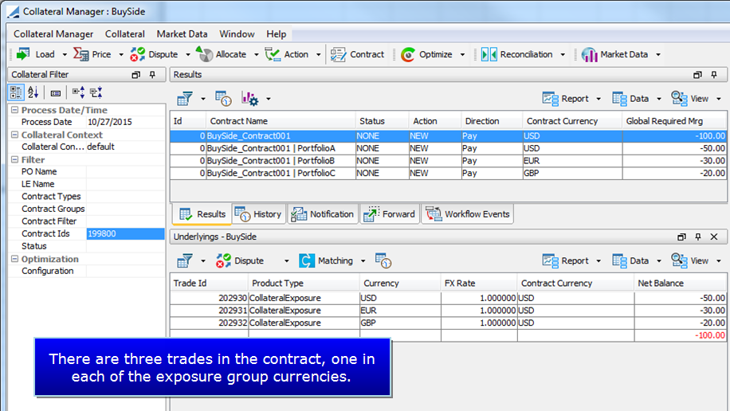This screenshot has height=411, width=730.
Task: Float the Underlyings - BuySide panel
Action: point(681,237)
